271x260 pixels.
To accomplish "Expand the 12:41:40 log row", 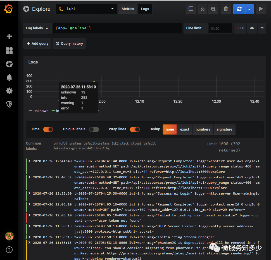I will (x=29, y=161).
